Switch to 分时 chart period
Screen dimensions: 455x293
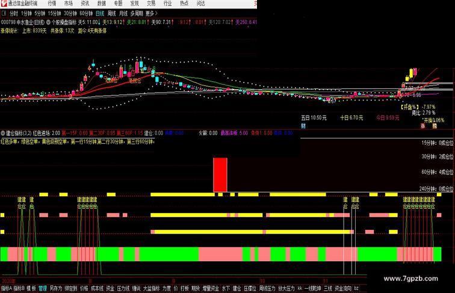tap(14, 13)
